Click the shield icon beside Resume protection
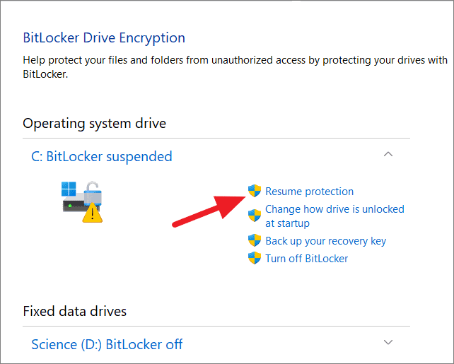 (255, 191)
